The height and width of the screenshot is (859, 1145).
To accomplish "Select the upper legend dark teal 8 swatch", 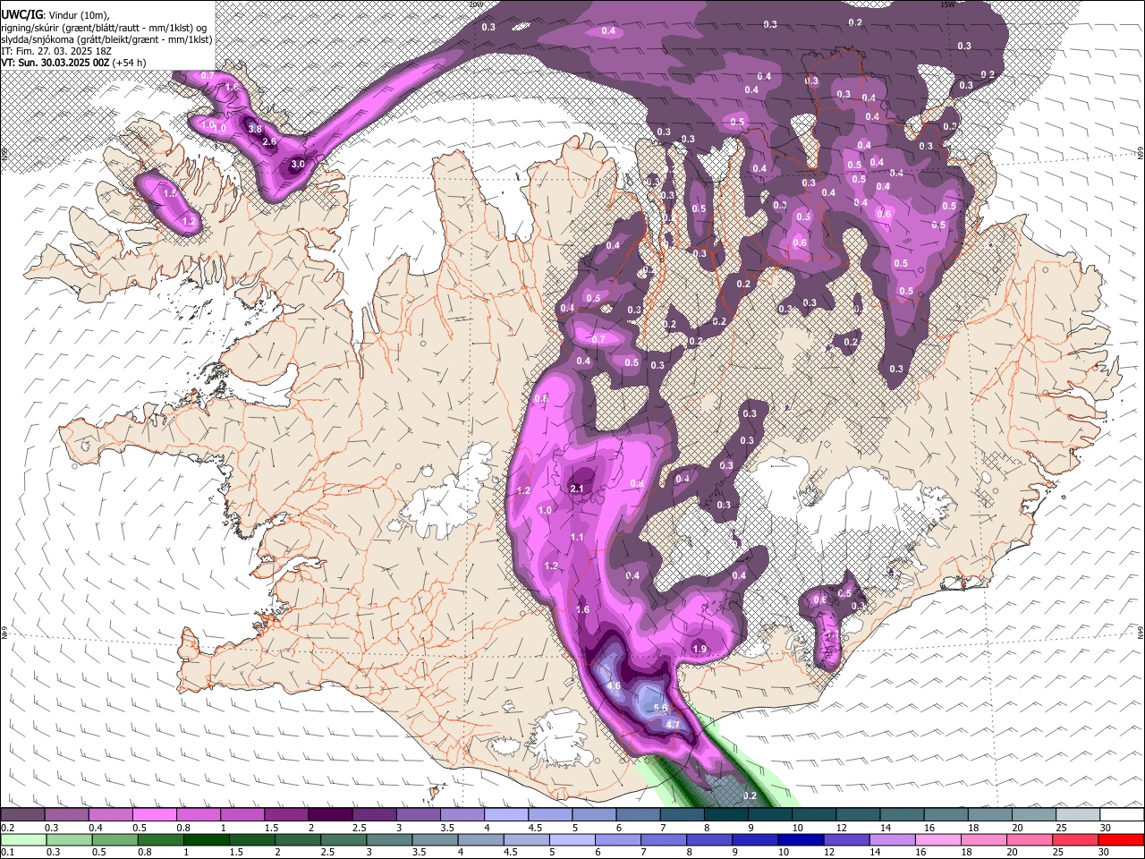I will [x=726, y=814].
